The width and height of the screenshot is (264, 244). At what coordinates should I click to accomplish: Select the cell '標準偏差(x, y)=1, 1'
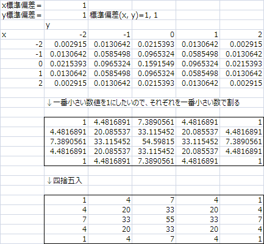click(x=124, y=15)
